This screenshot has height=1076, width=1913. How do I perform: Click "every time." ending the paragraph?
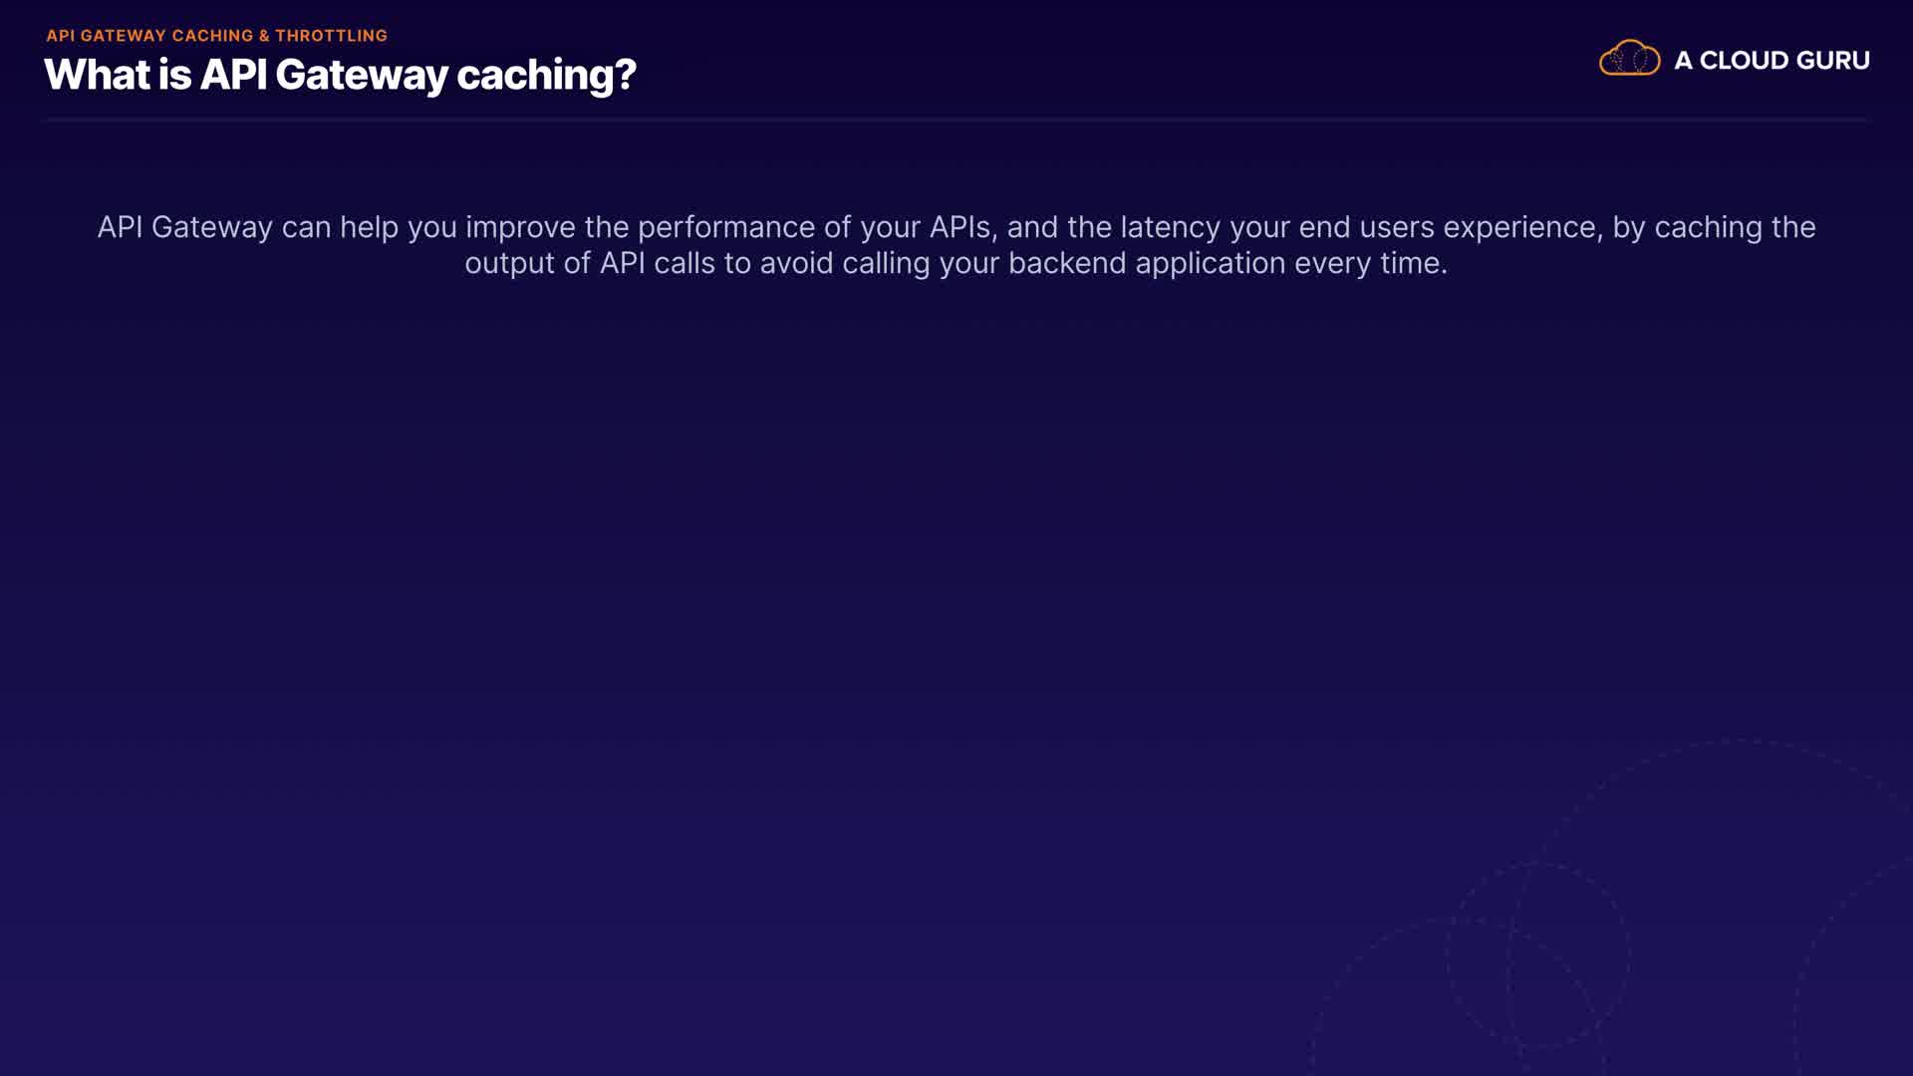1370,264
